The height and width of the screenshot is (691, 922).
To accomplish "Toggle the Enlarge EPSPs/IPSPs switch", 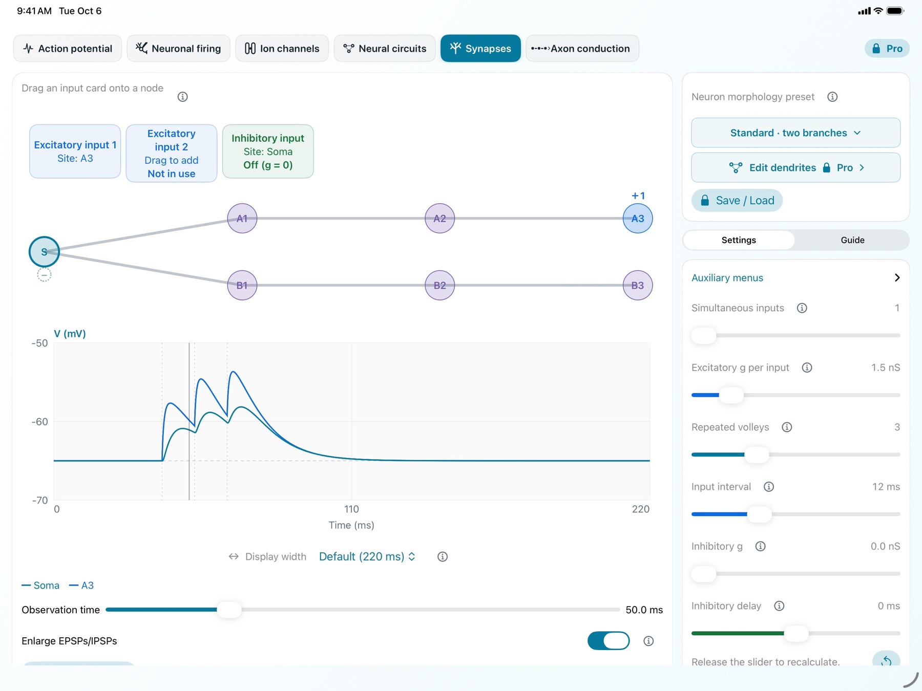I will tap(609, 641).
